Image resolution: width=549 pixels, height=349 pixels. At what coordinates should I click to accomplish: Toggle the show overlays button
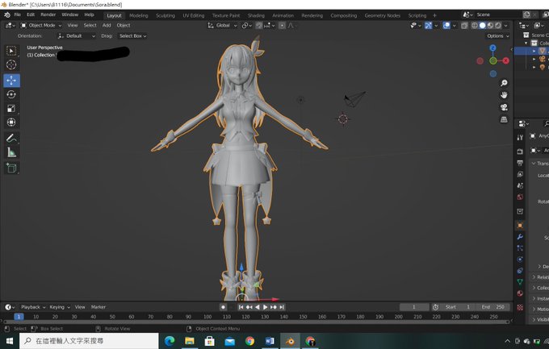pyautogui.click(x=446, y=26)
